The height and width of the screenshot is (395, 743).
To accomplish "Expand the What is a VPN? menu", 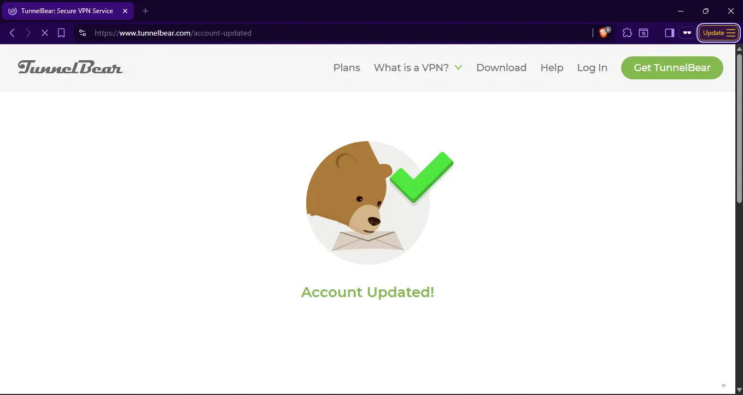I will (x=418, y=68).
